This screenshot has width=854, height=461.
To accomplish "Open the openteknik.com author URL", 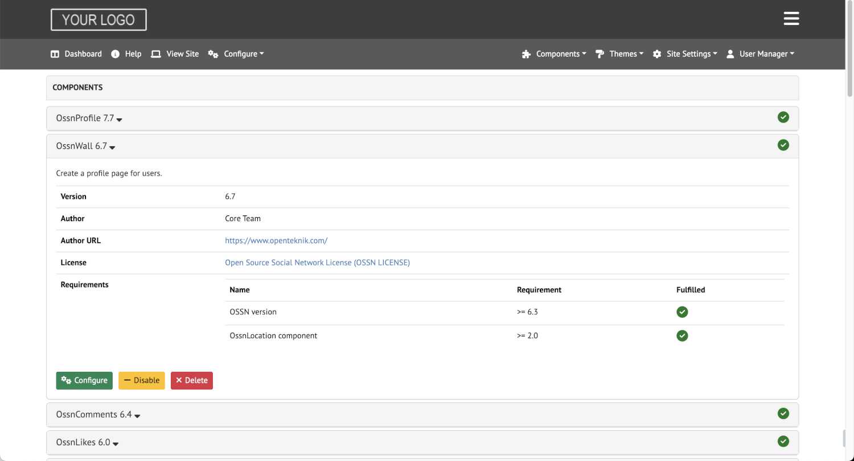I will coord(276,240).
